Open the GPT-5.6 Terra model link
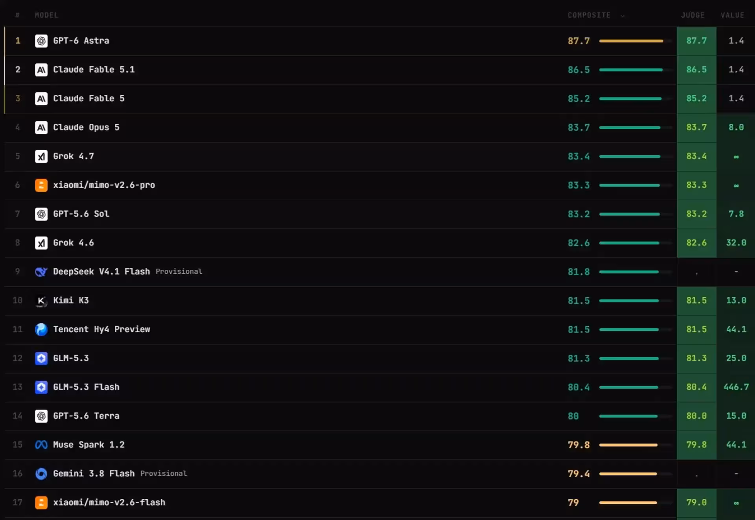 point(86,416)
